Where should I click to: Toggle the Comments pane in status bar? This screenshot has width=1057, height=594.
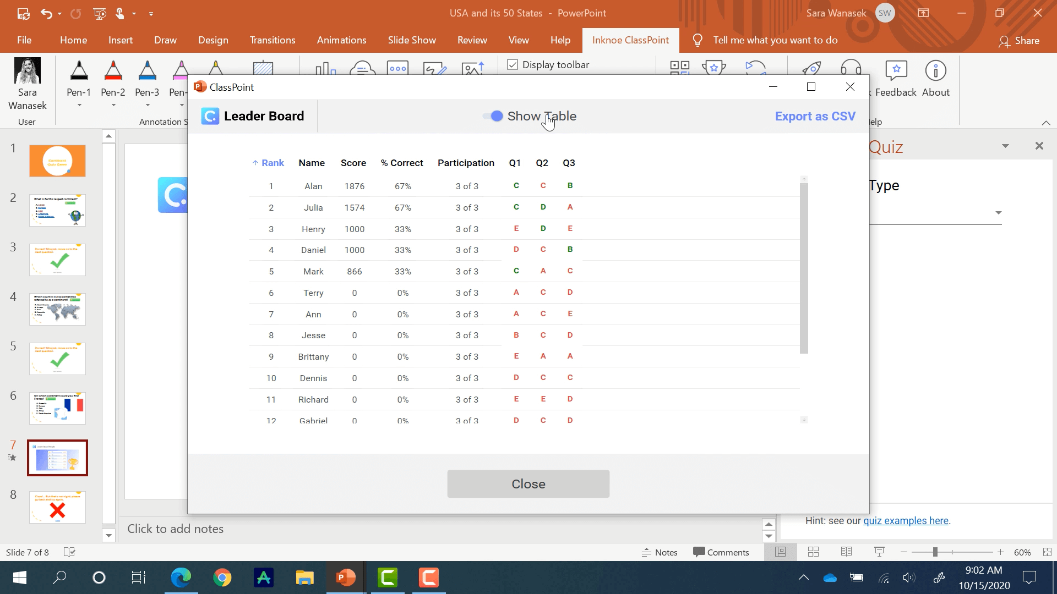pyautogui.click(x=721, y=552)
